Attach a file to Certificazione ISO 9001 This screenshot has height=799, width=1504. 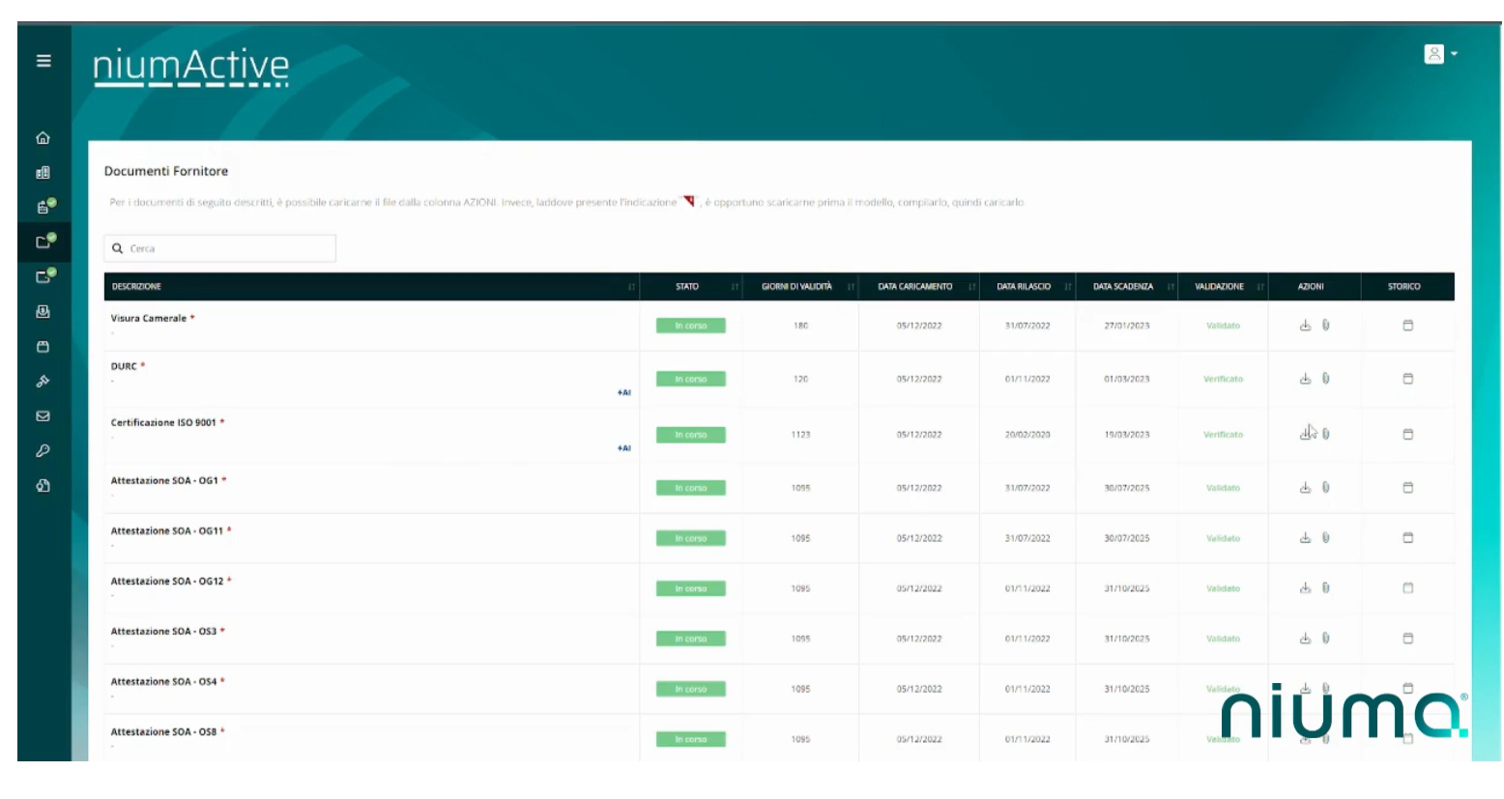click(x=1325, y=434)
